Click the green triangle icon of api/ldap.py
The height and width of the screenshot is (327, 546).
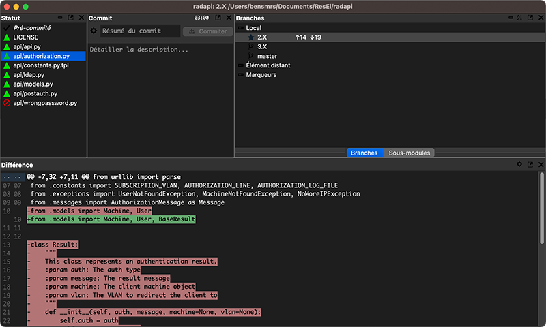tap(7, 75)
